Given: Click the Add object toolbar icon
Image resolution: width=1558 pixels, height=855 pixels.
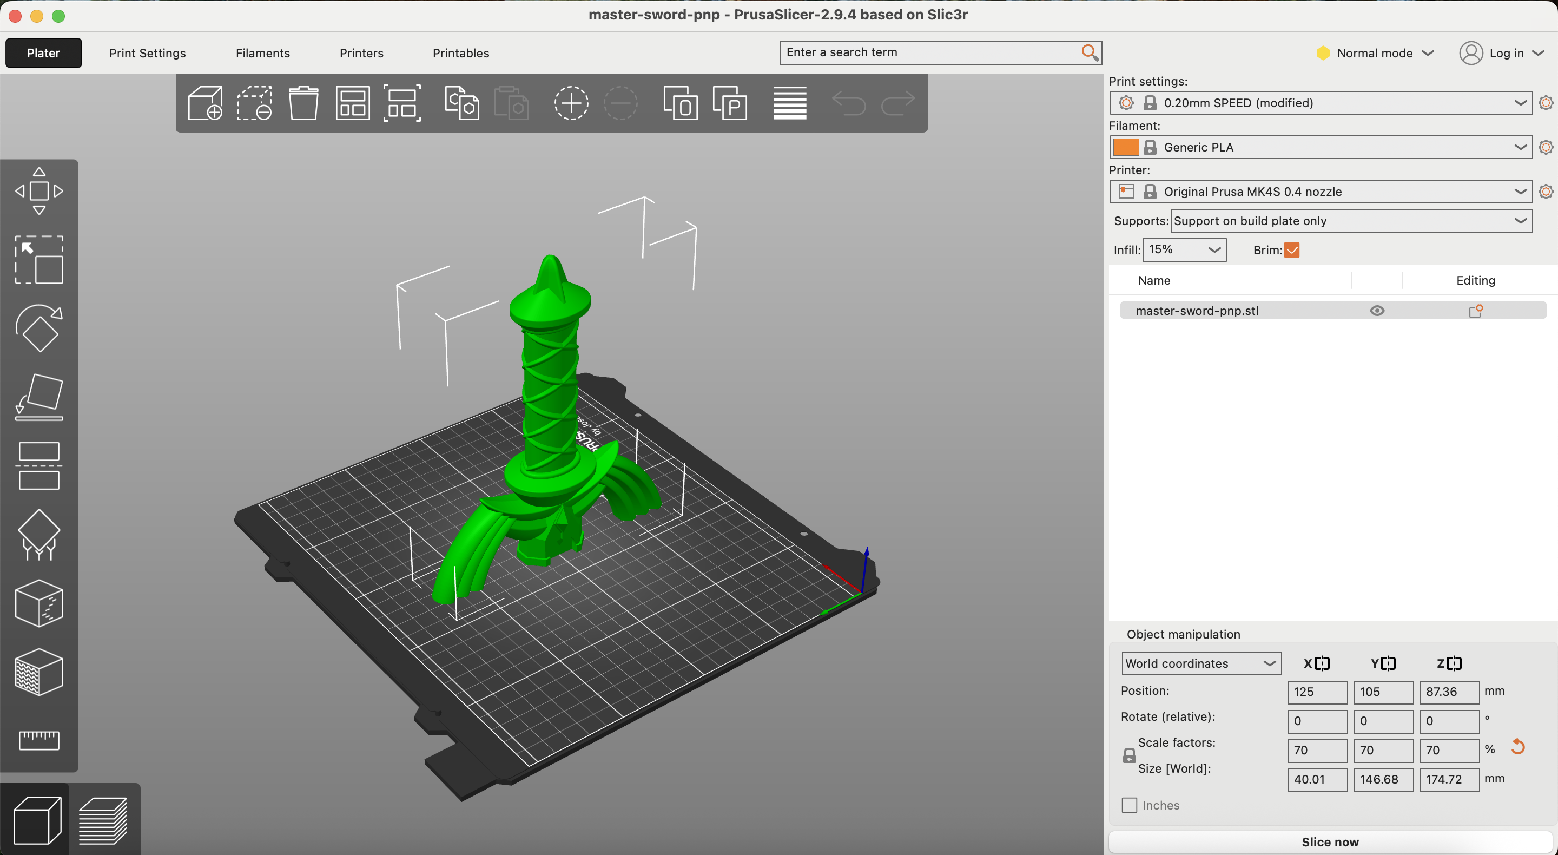Looking at the screenshot, I should tap(205, 103).
